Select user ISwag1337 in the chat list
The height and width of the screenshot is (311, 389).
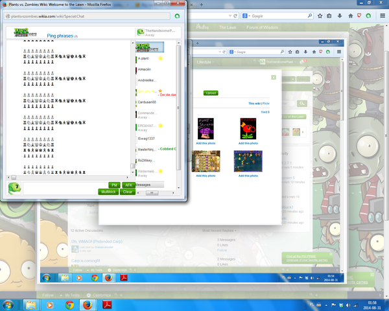(x=146, y=139)
